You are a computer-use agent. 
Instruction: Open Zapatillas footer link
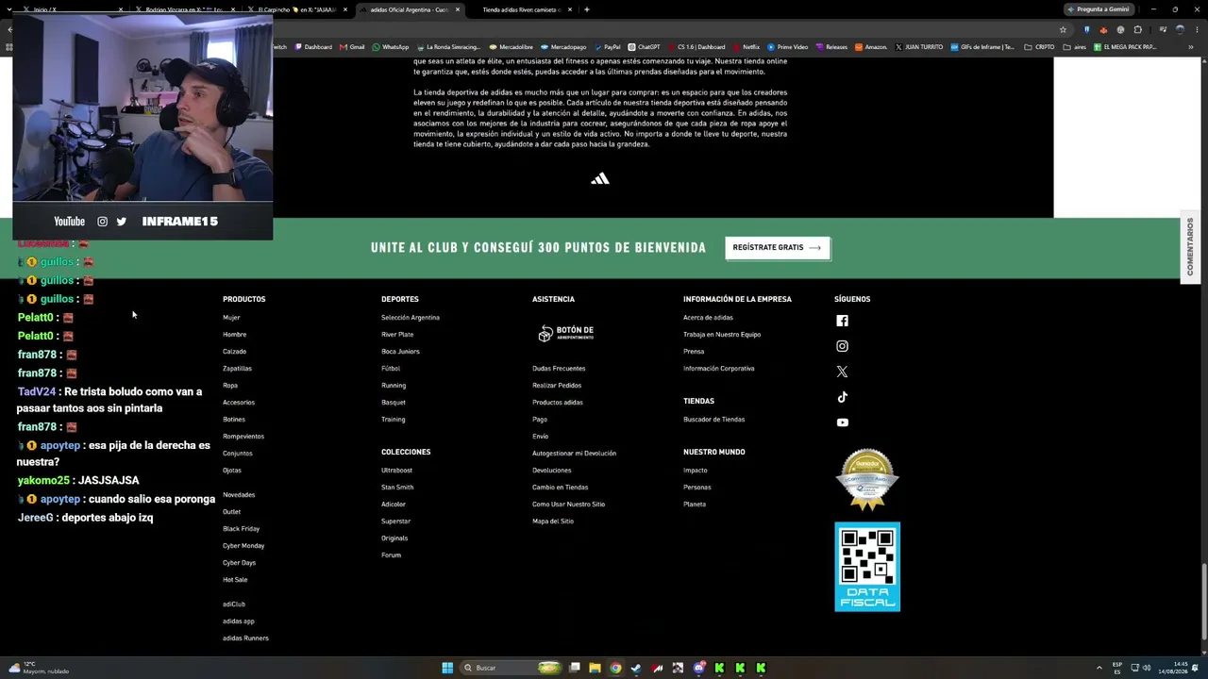pos(237,369)
